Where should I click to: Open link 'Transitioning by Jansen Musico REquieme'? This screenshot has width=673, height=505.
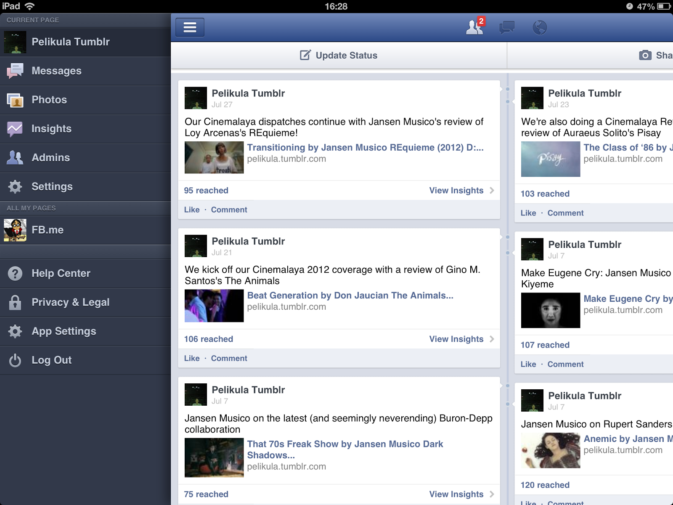tap(365, 147)
